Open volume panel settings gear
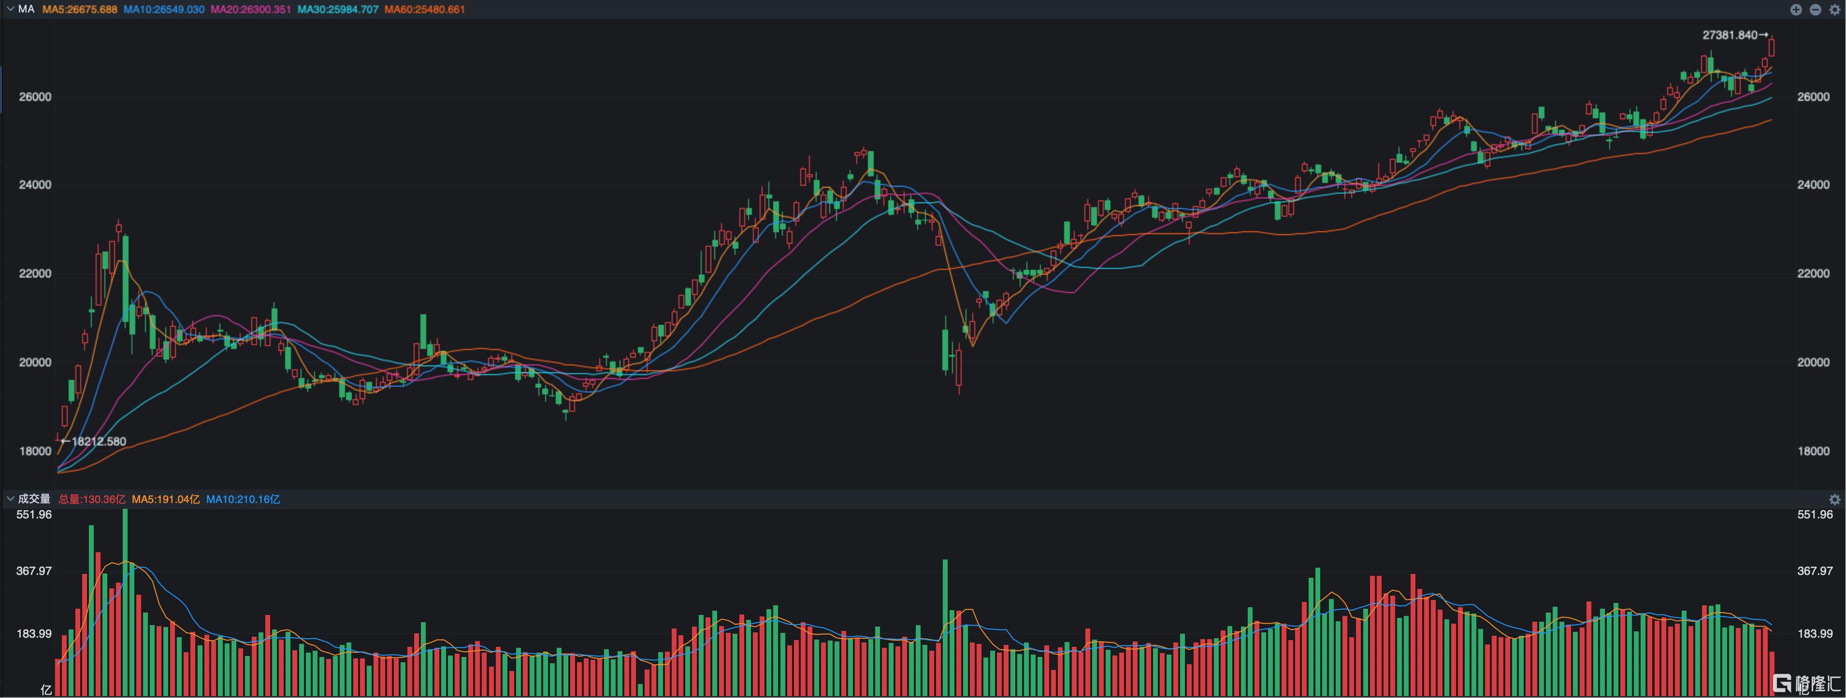The image size is (1846, 698). click(1834, 500)
